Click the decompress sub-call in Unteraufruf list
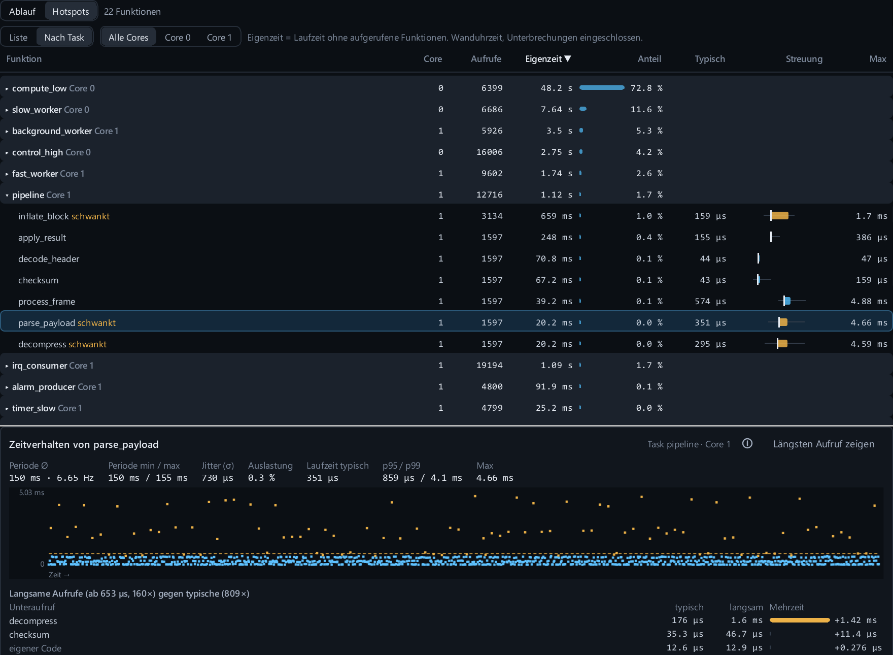This screenshot has width=893, height=655. 33,621
